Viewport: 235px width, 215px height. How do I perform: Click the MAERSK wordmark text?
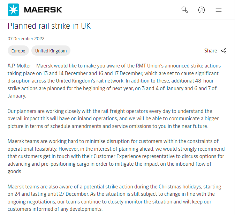point(43,10)
